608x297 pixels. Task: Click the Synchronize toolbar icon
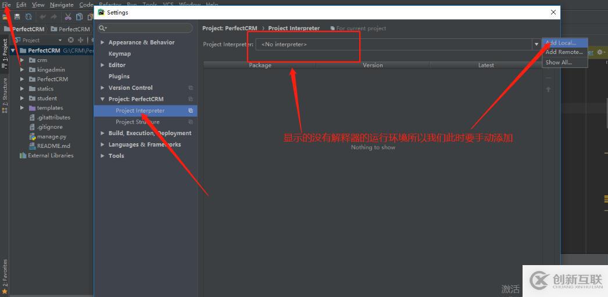tap(28, 16)
